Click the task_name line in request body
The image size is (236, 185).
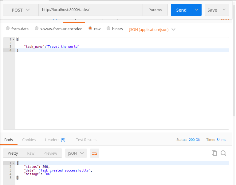pyautogui.click(x=52, y=47)
